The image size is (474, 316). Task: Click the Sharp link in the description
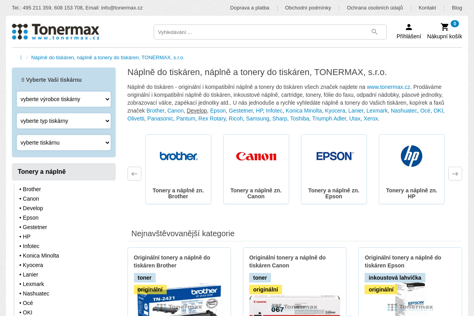coord(280,118)
